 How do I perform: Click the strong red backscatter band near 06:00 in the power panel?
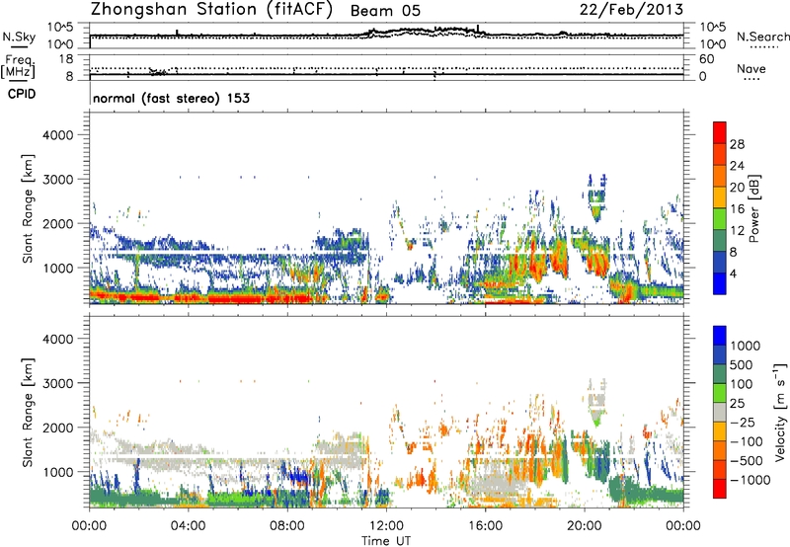[237, 298]
